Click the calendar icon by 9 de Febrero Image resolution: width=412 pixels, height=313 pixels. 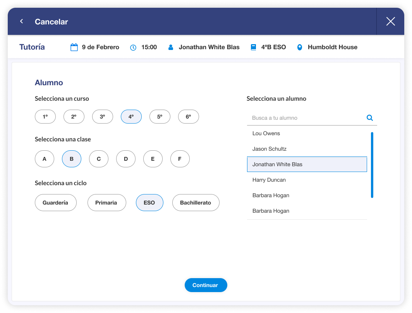click(74, 47)
